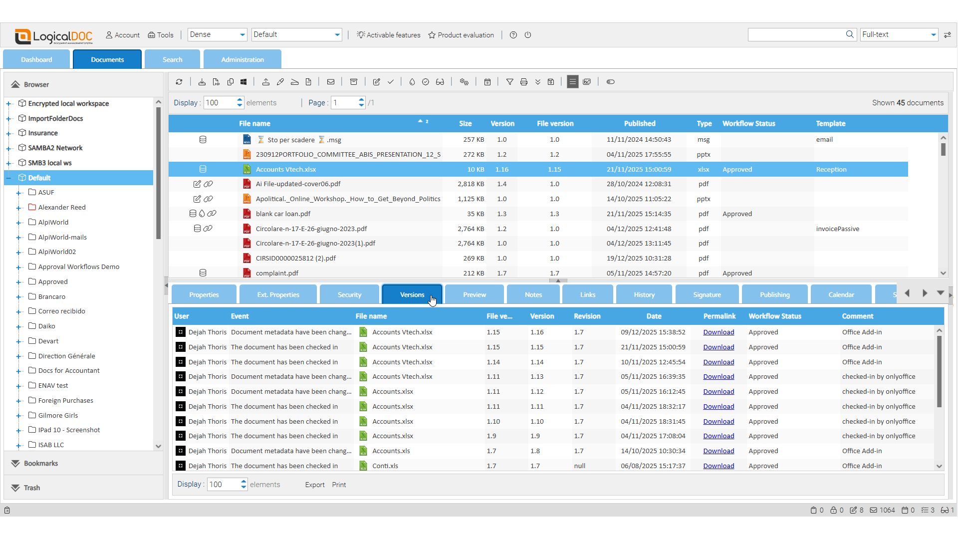The height and width of the screenshot is (539, 958).
Task: Refresh the documents list
Action: pos(180,82)
